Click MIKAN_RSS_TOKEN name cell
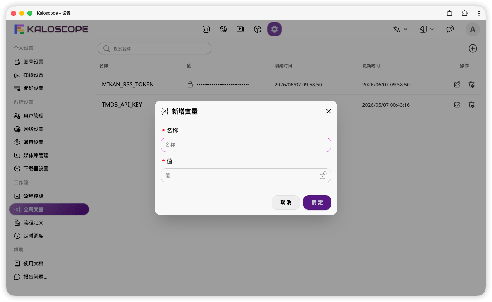The width and height of the screenshot is (492, 302). [x=128, y=85]
